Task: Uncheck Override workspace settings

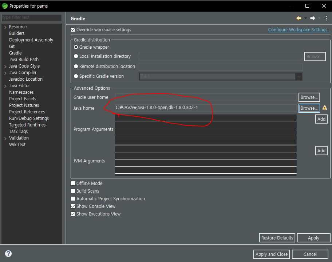Action: pyautogui.click(x=73, y=29)
